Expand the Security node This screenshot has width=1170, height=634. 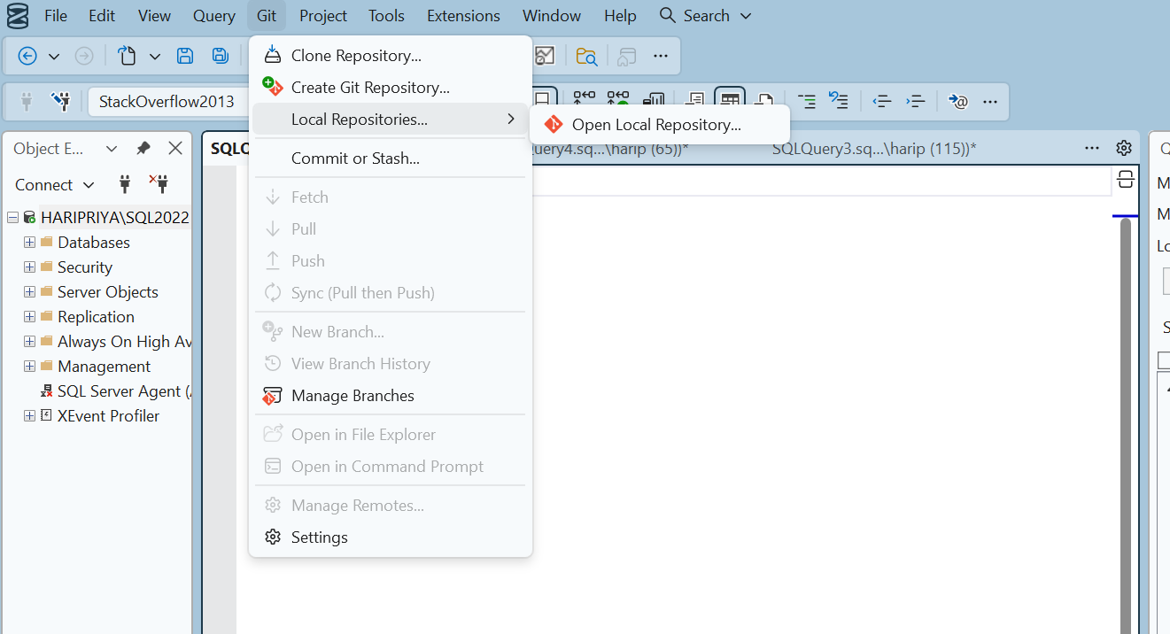[29, 267]
